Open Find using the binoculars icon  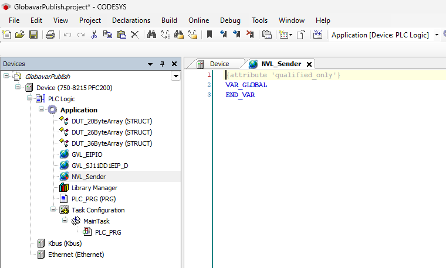[151, 35]
